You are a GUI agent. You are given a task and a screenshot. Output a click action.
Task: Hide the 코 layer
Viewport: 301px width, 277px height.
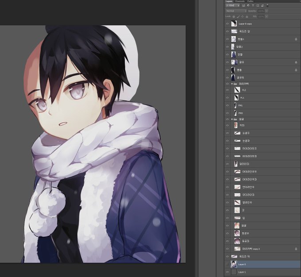228,210
